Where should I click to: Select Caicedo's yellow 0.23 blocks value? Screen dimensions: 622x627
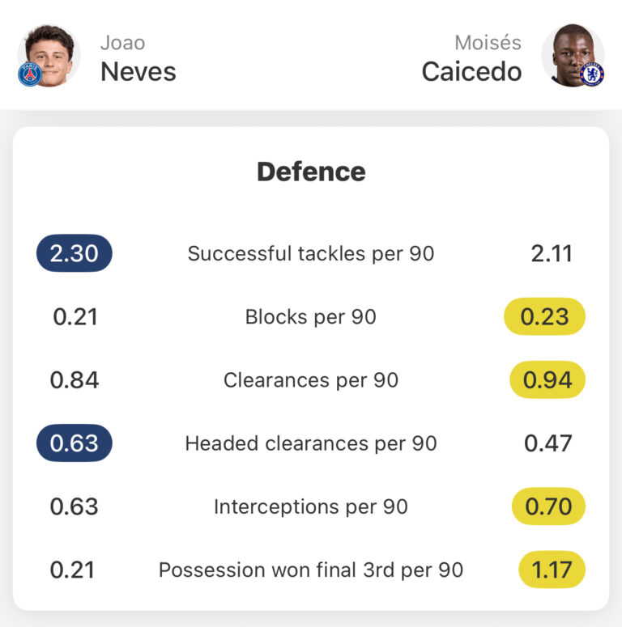[545, 316]
